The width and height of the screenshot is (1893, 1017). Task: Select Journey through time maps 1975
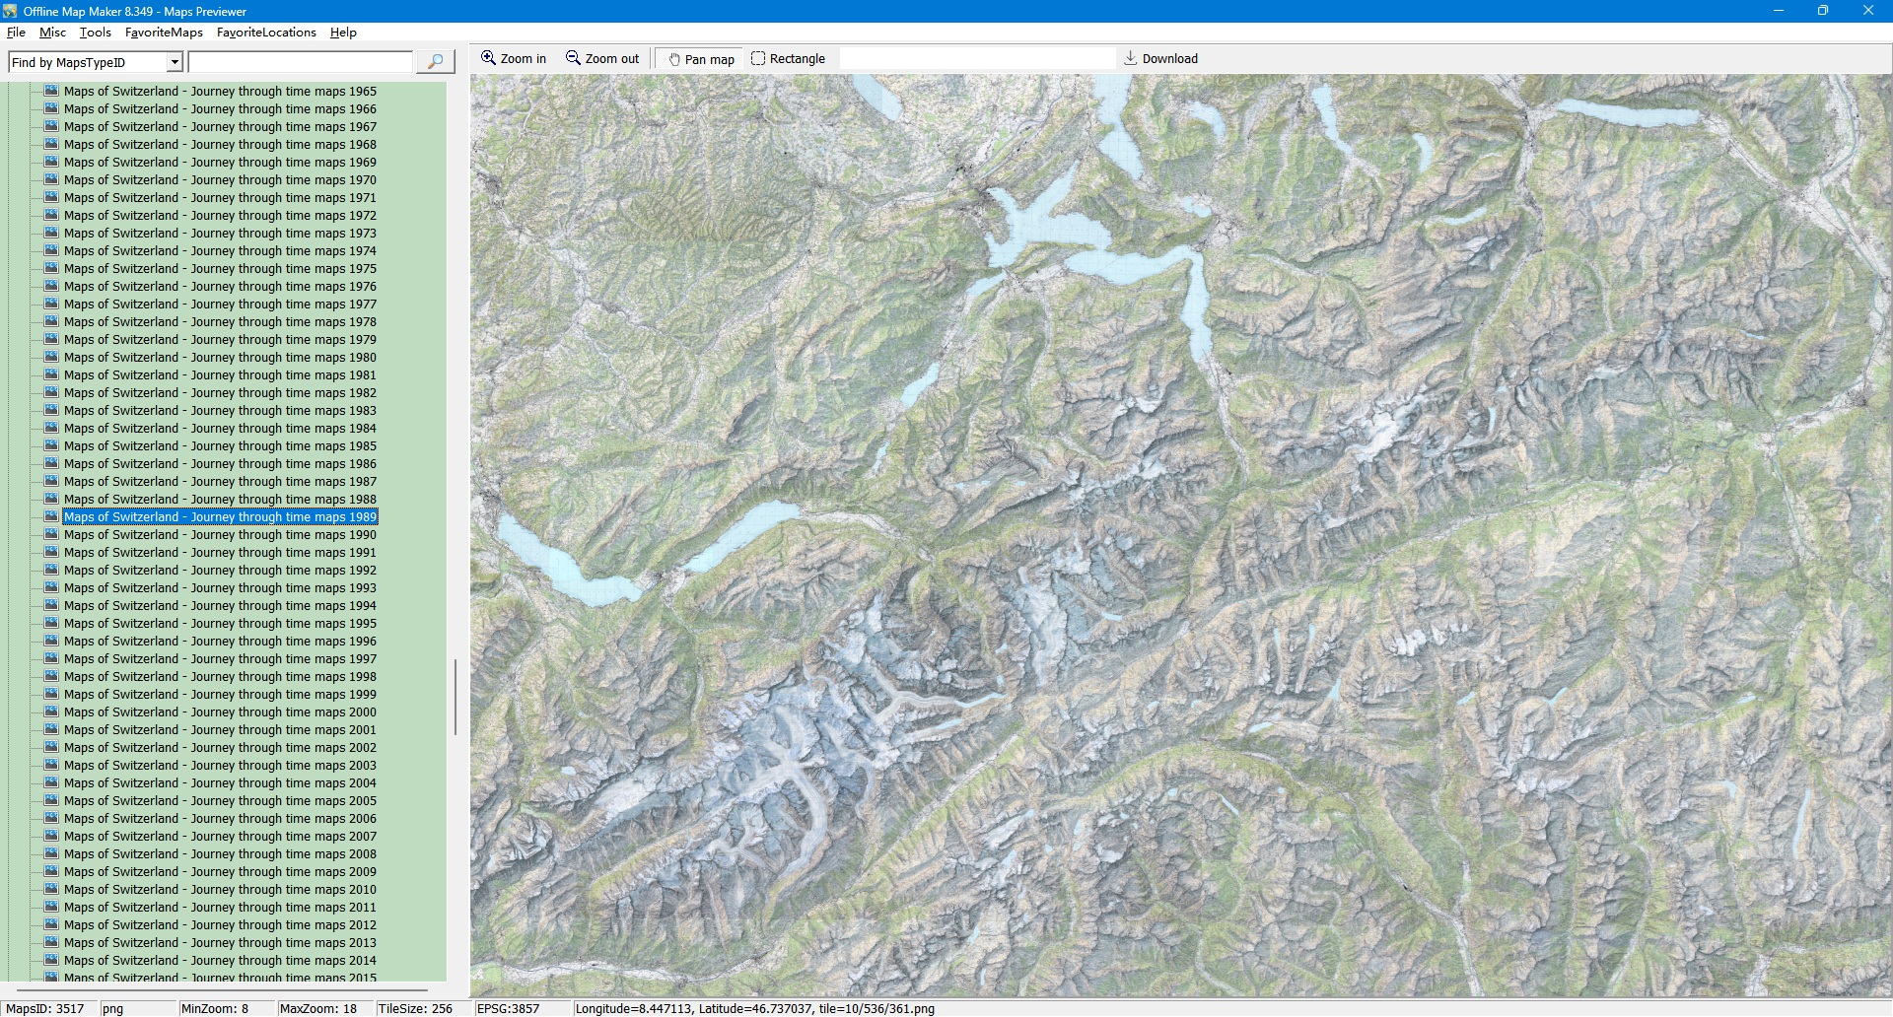(x=220, y=269)
